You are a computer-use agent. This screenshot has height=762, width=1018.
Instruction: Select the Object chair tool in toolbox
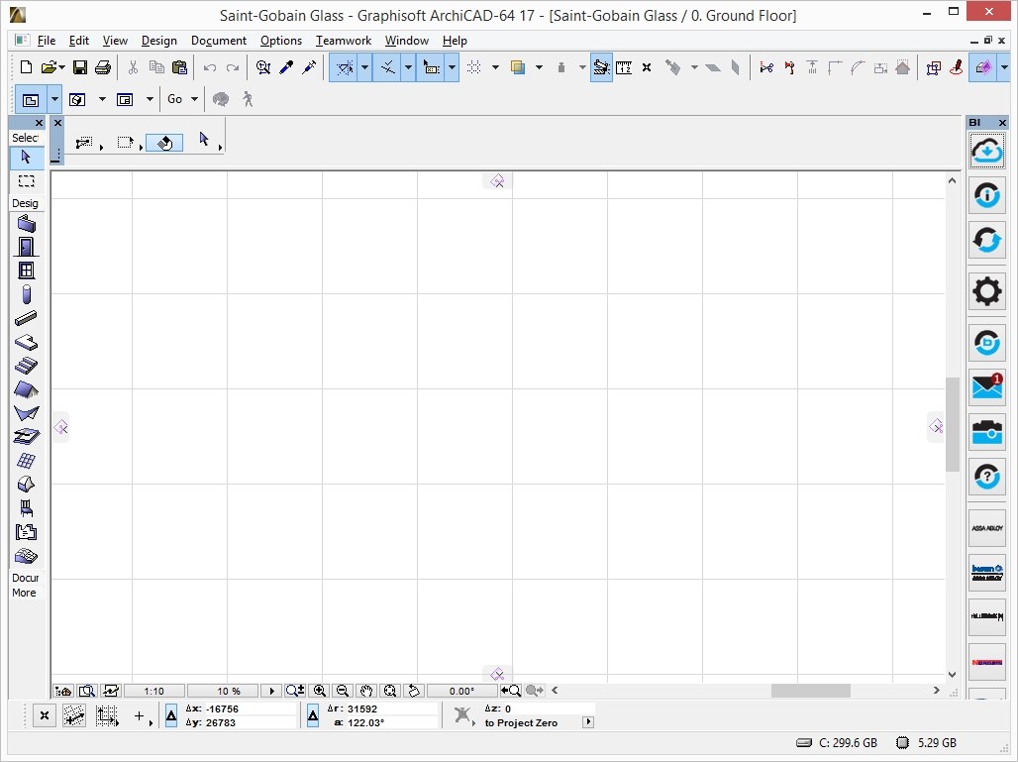[x=26, y=508]
